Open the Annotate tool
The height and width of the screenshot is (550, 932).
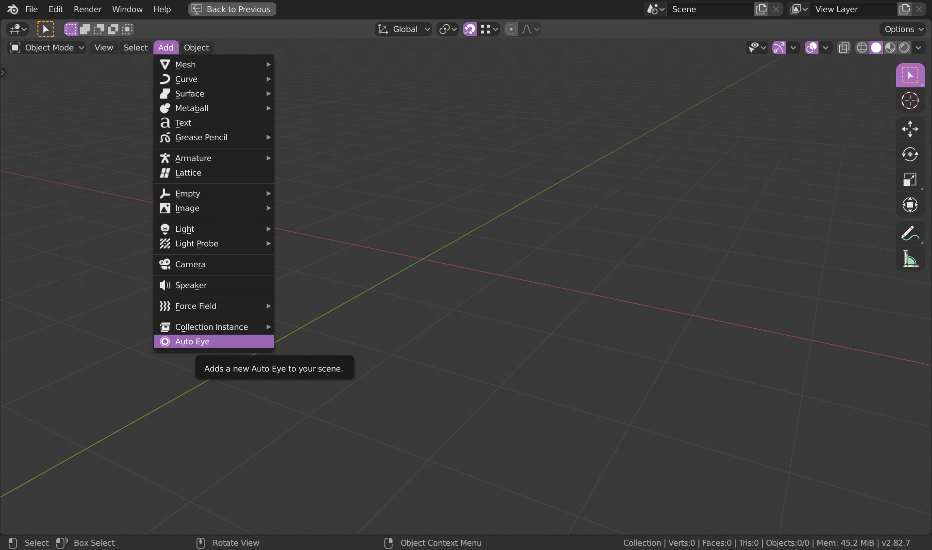tap(911, 233)
